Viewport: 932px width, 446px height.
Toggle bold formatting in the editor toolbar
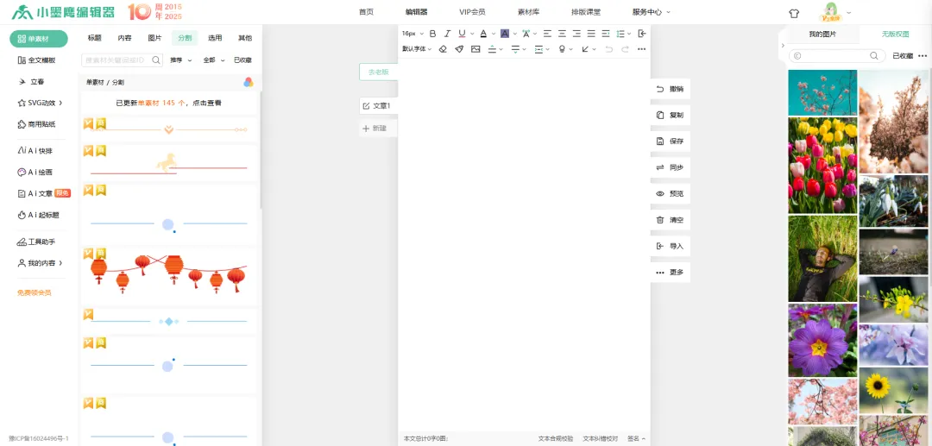pos(432,34)
